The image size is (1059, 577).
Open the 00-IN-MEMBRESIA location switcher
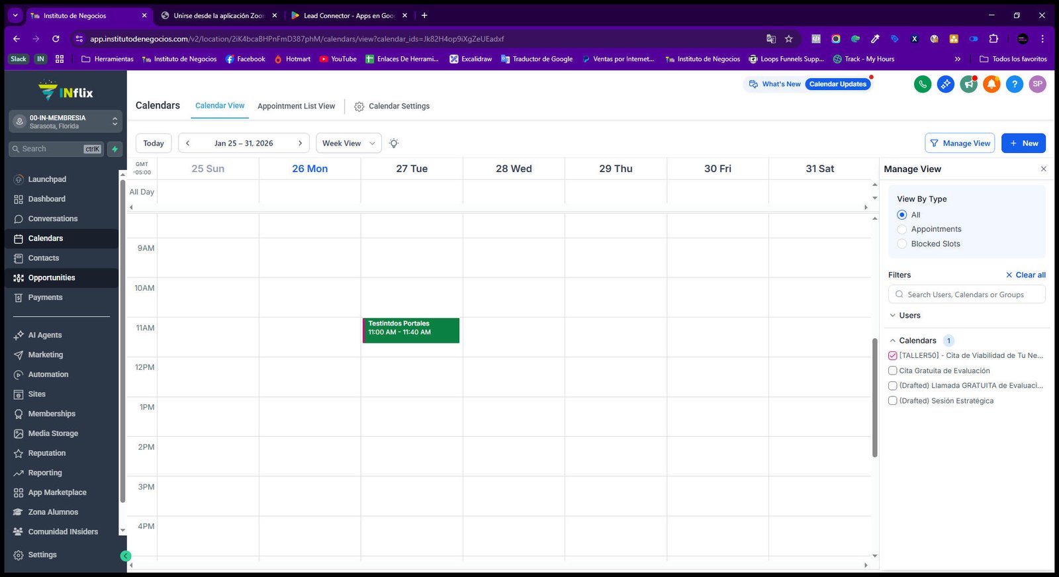(66, 122)
